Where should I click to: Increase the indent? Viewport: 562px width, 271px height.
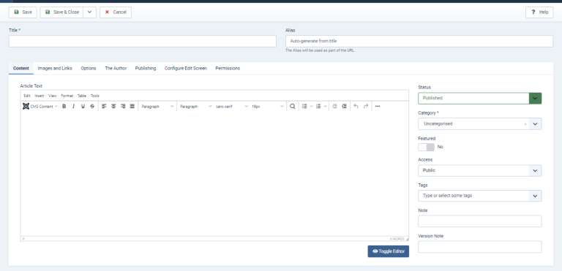345,107
